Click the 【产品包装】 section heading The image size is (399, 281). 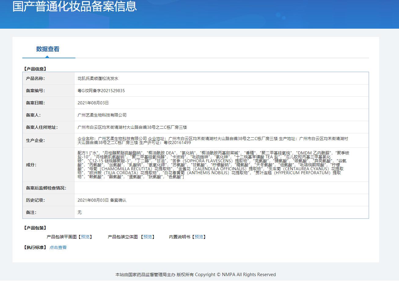pos(35,228)
